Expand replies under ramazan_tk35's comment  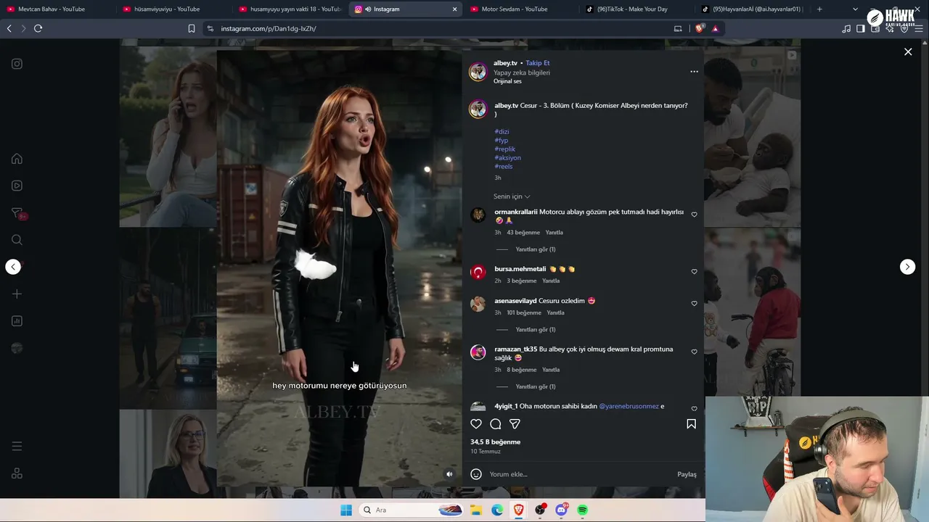click(535, 386)
